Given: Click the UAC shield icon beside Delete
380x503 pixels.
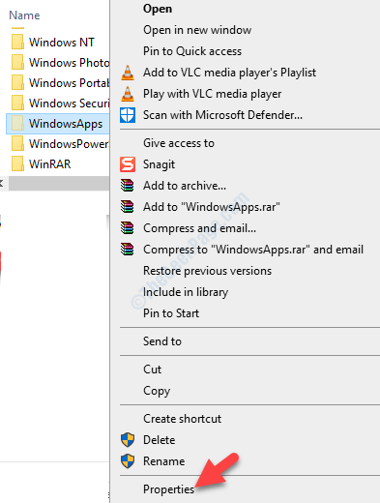Looking at the screenshot, I should [128, 440].
